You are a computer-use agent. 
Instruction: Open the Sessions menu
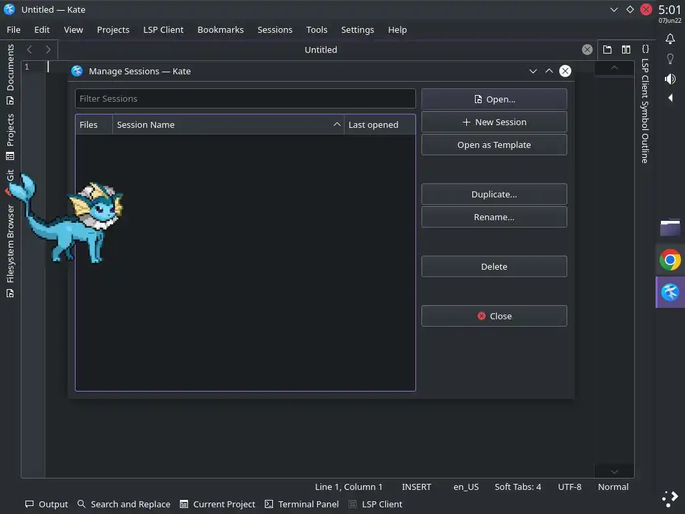pyautogui.click(x=275, y=29)
